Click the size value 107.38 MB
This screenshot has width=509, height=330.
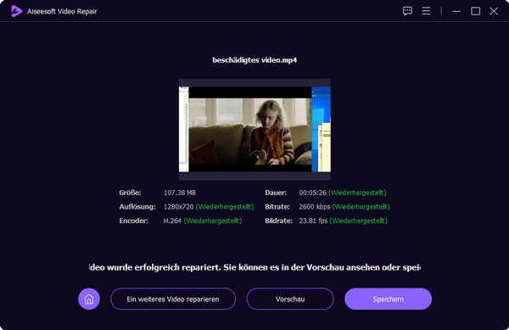tap(180, 193)
